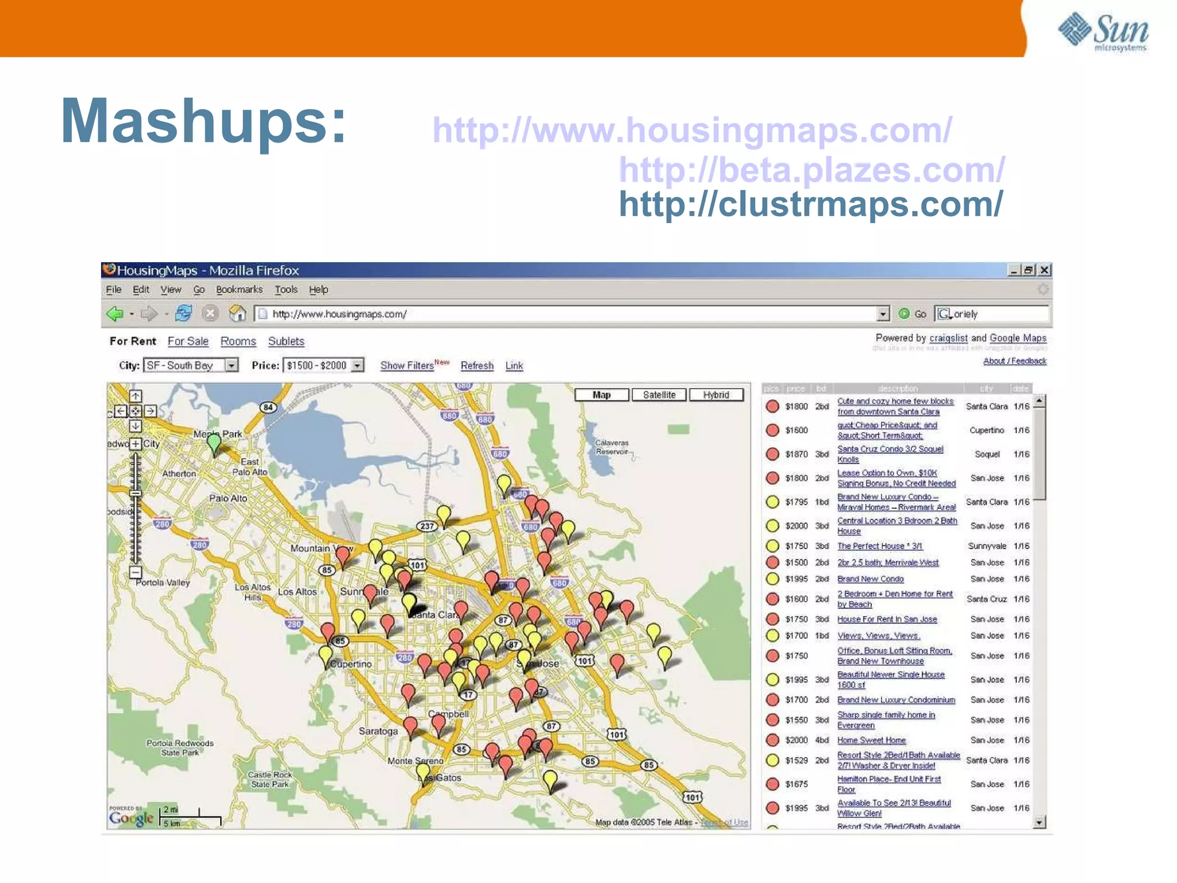Open the Help menu
Viewport: 1177px width, 883px height.
(x=318, y=290)
